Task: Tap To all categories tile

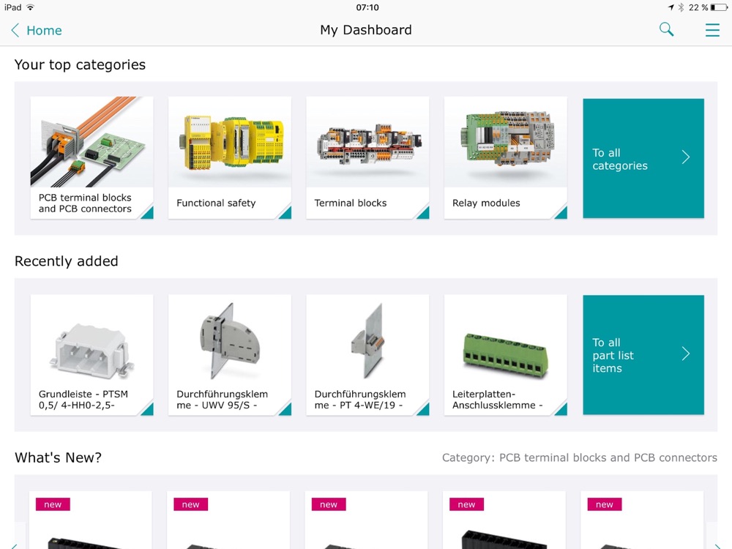Action: pyautogui.click(x=643, y=158)
